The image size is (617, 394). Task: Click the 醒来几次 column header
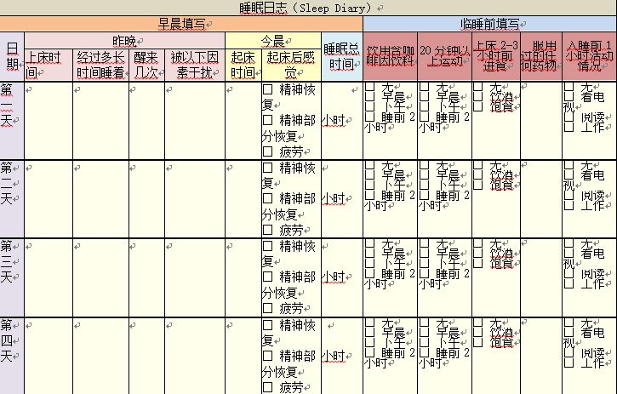(146, 65)
